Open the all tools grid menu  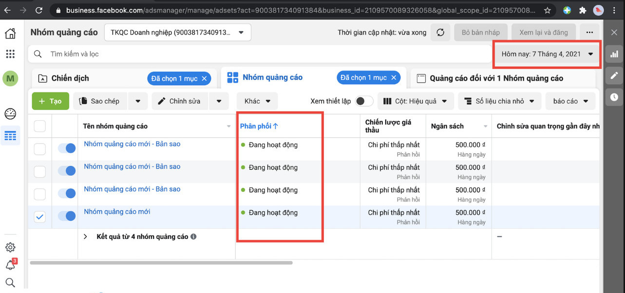(x=10, y=54)
